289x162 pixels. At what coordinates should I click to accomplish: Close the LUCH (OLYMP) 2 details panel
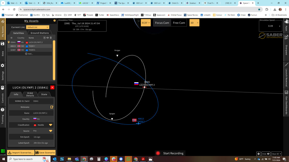[x=52, y=87]
